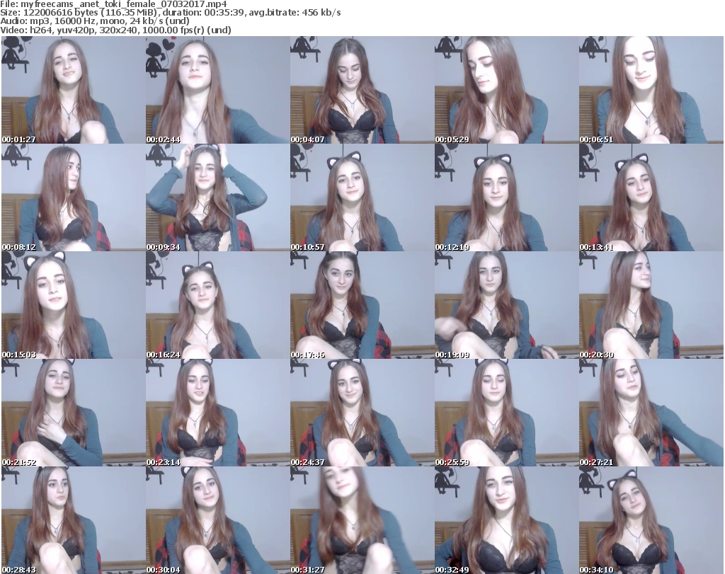Select the last thumbnail, 00:34:10
This screenshot has height=574, width=725.
click(x=651, y=520)
